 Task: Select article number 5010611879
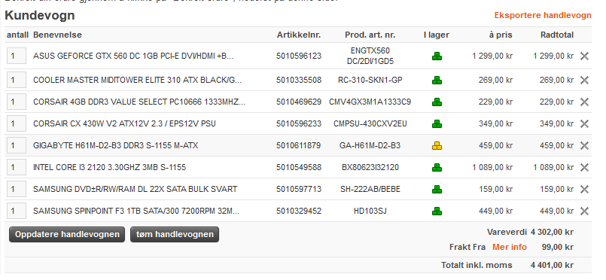tap(299, 145)
